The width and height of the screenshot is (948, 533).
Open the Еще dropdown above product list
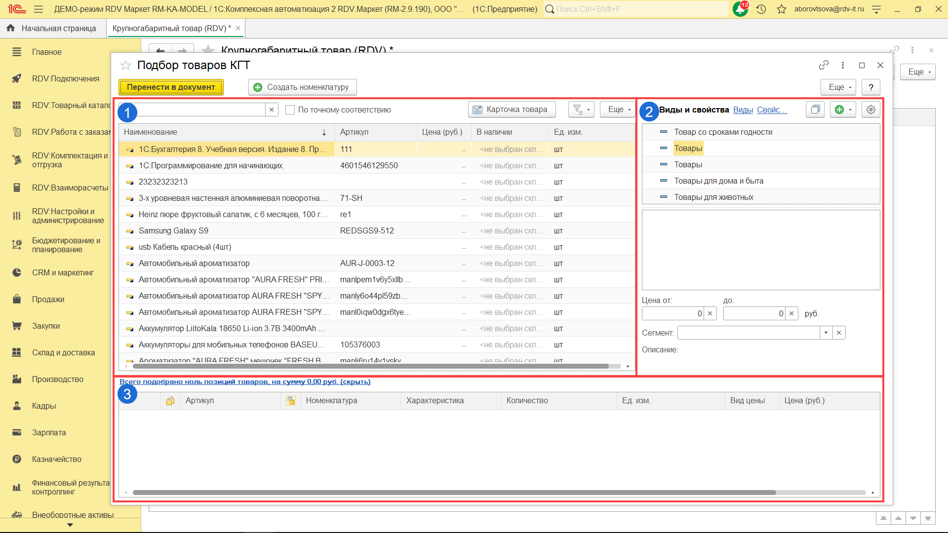point(618,110)
